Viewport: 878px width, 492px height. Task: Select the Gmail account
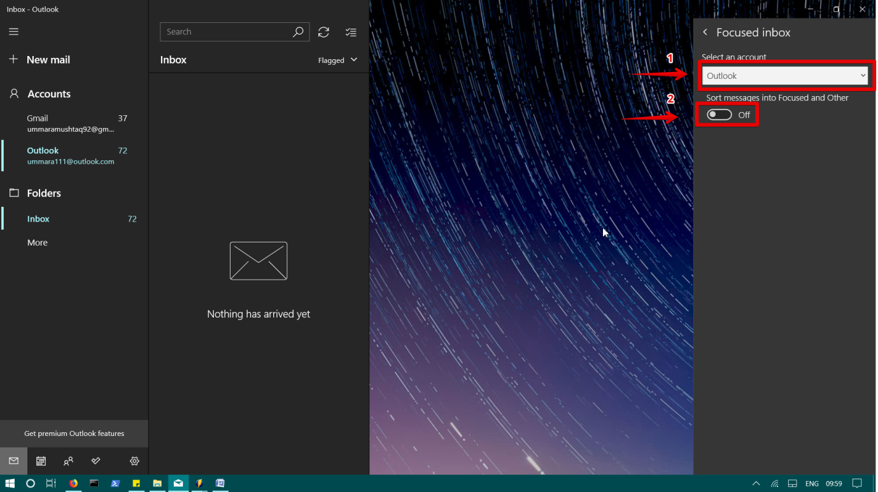pyautogui.click(x=74, y=123)
